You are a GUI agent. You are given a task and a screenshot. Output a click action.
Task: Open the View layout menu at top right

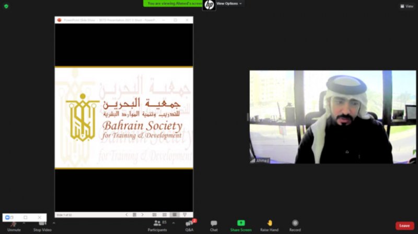pyautogui.click(x=407, y=6)
